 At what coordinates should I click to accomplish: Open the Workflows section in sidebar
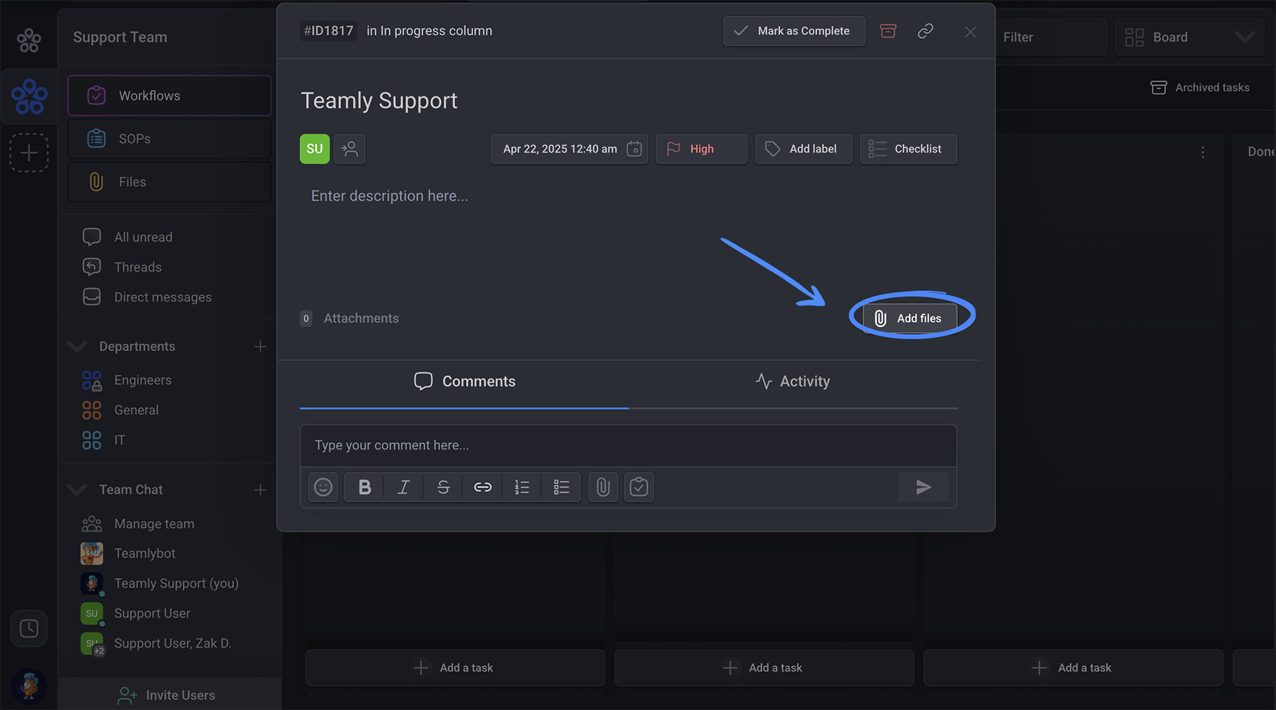click(x=169, y=96)
